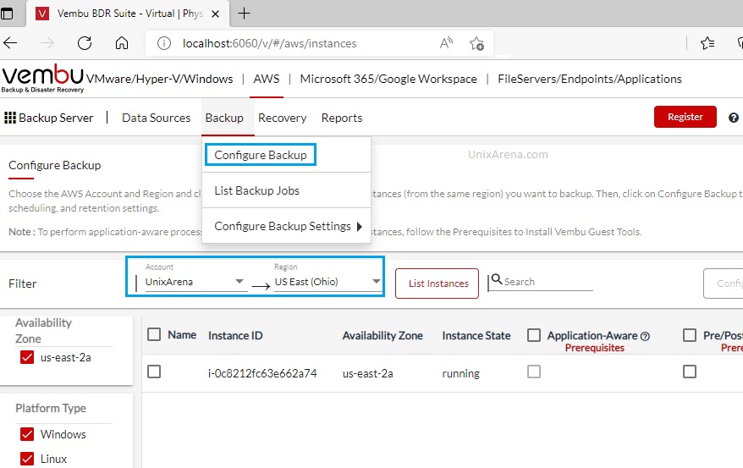
Task: Open the help question mark icon
Action: [734, 118]
